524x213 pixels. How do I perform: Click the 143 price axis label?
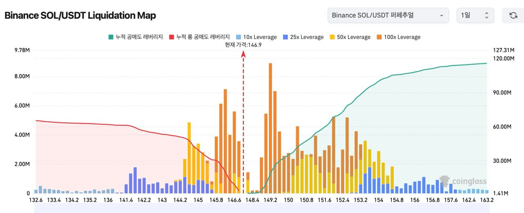[162, 200]
